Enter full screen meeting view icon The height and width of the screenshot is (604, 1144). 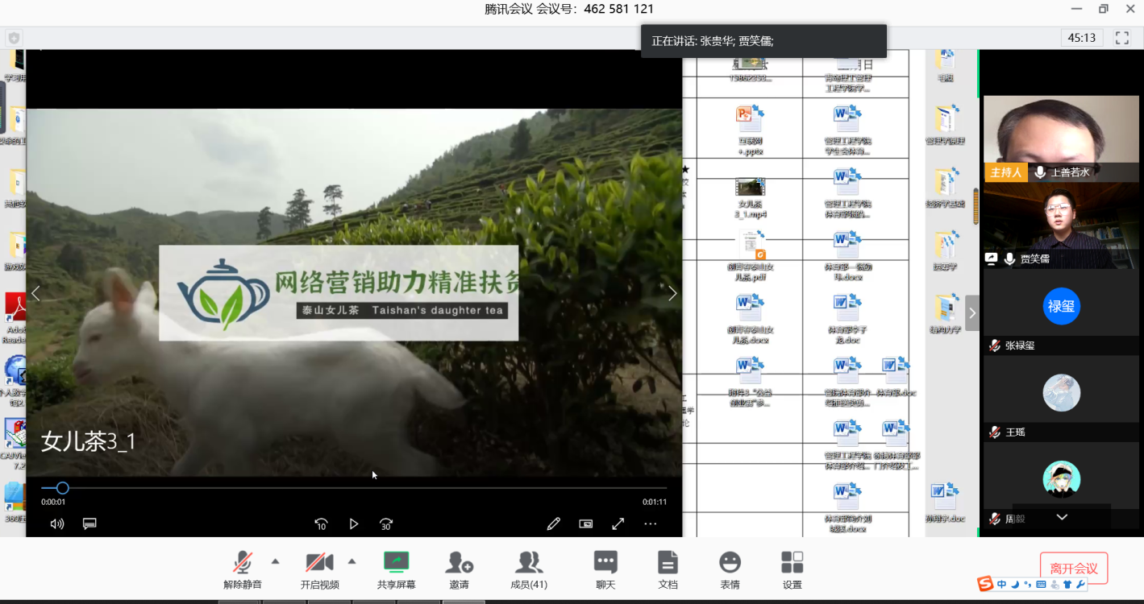[1121, 38]
